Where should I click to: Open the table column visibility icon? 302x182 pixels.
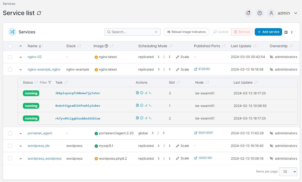pos(286,32)
